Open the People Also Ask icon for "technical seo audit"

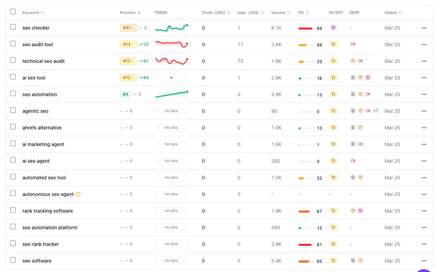353,61
